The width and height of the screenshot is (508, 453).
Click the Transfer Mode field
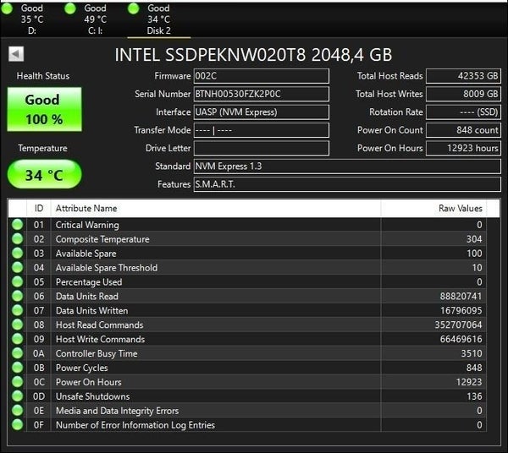point(261,130)
